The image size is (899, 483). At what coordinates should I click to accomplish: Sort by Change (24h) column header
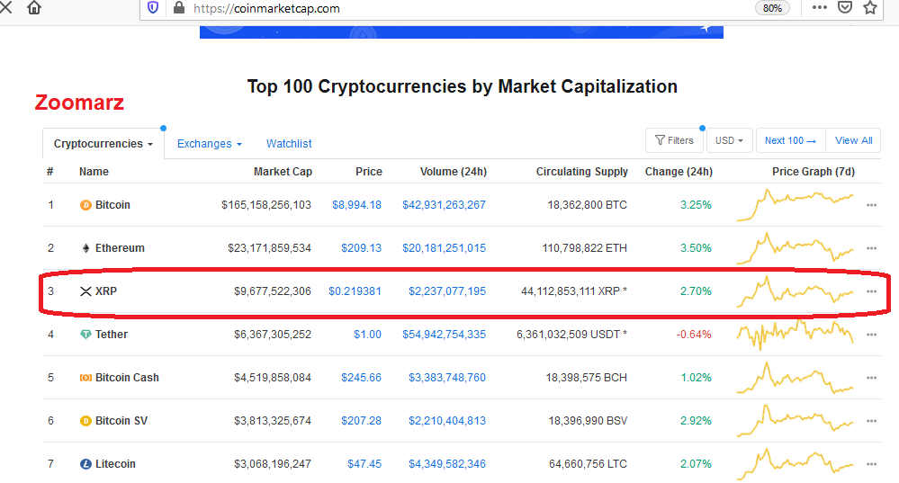(x=679, y=172)
